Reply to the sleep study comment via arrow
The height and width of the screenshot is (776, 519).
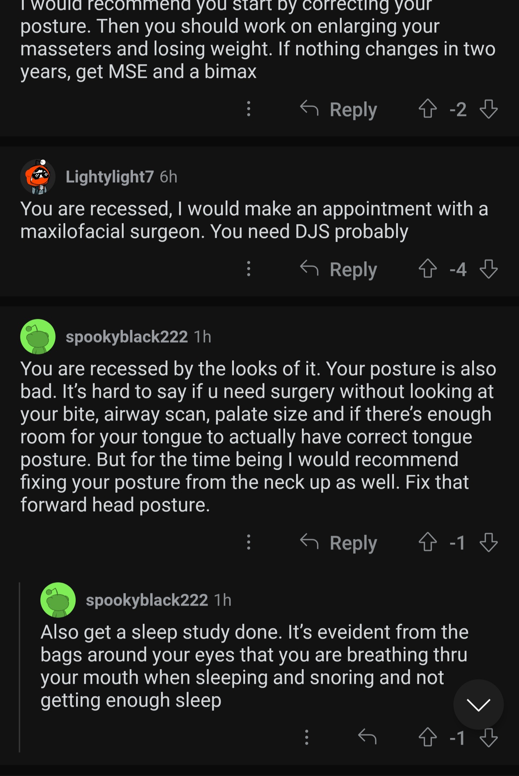367,737
